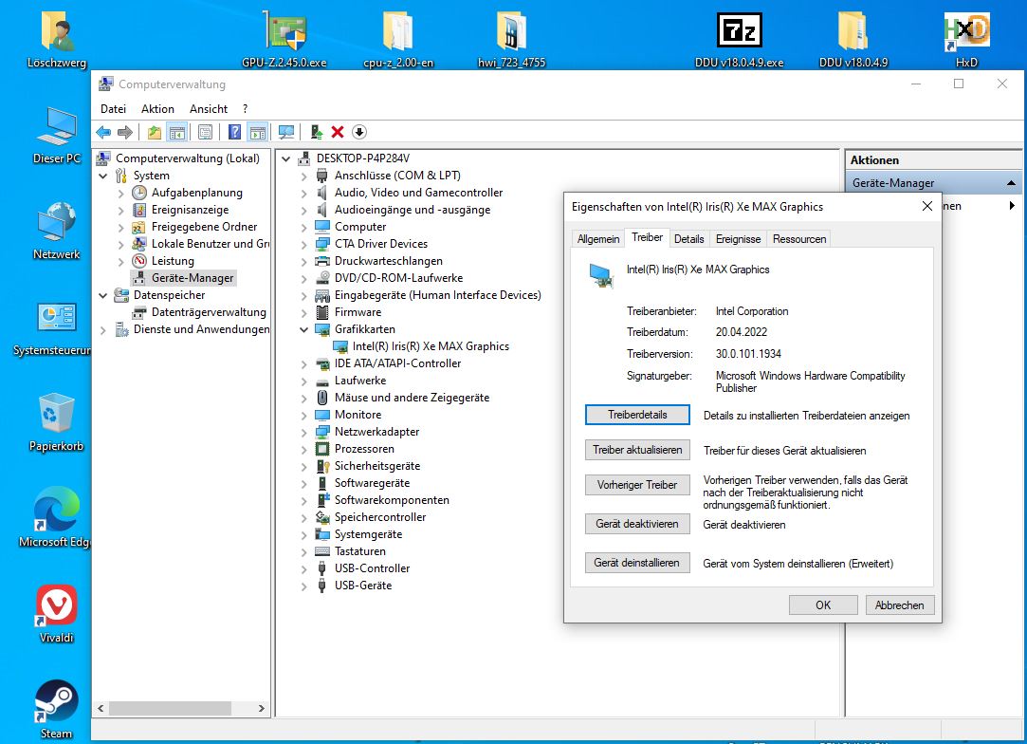Launch HxD desktop shortcut
This screenshot has height=744, width=1027.
[x=966, y=39]
